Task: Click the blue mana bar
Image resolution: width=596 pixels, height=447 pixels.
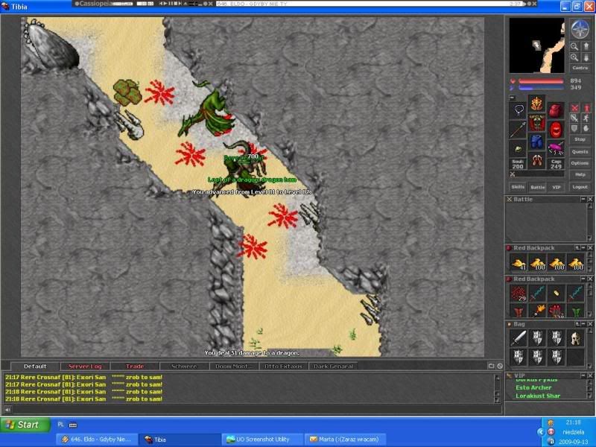Action: pos(541,88)
